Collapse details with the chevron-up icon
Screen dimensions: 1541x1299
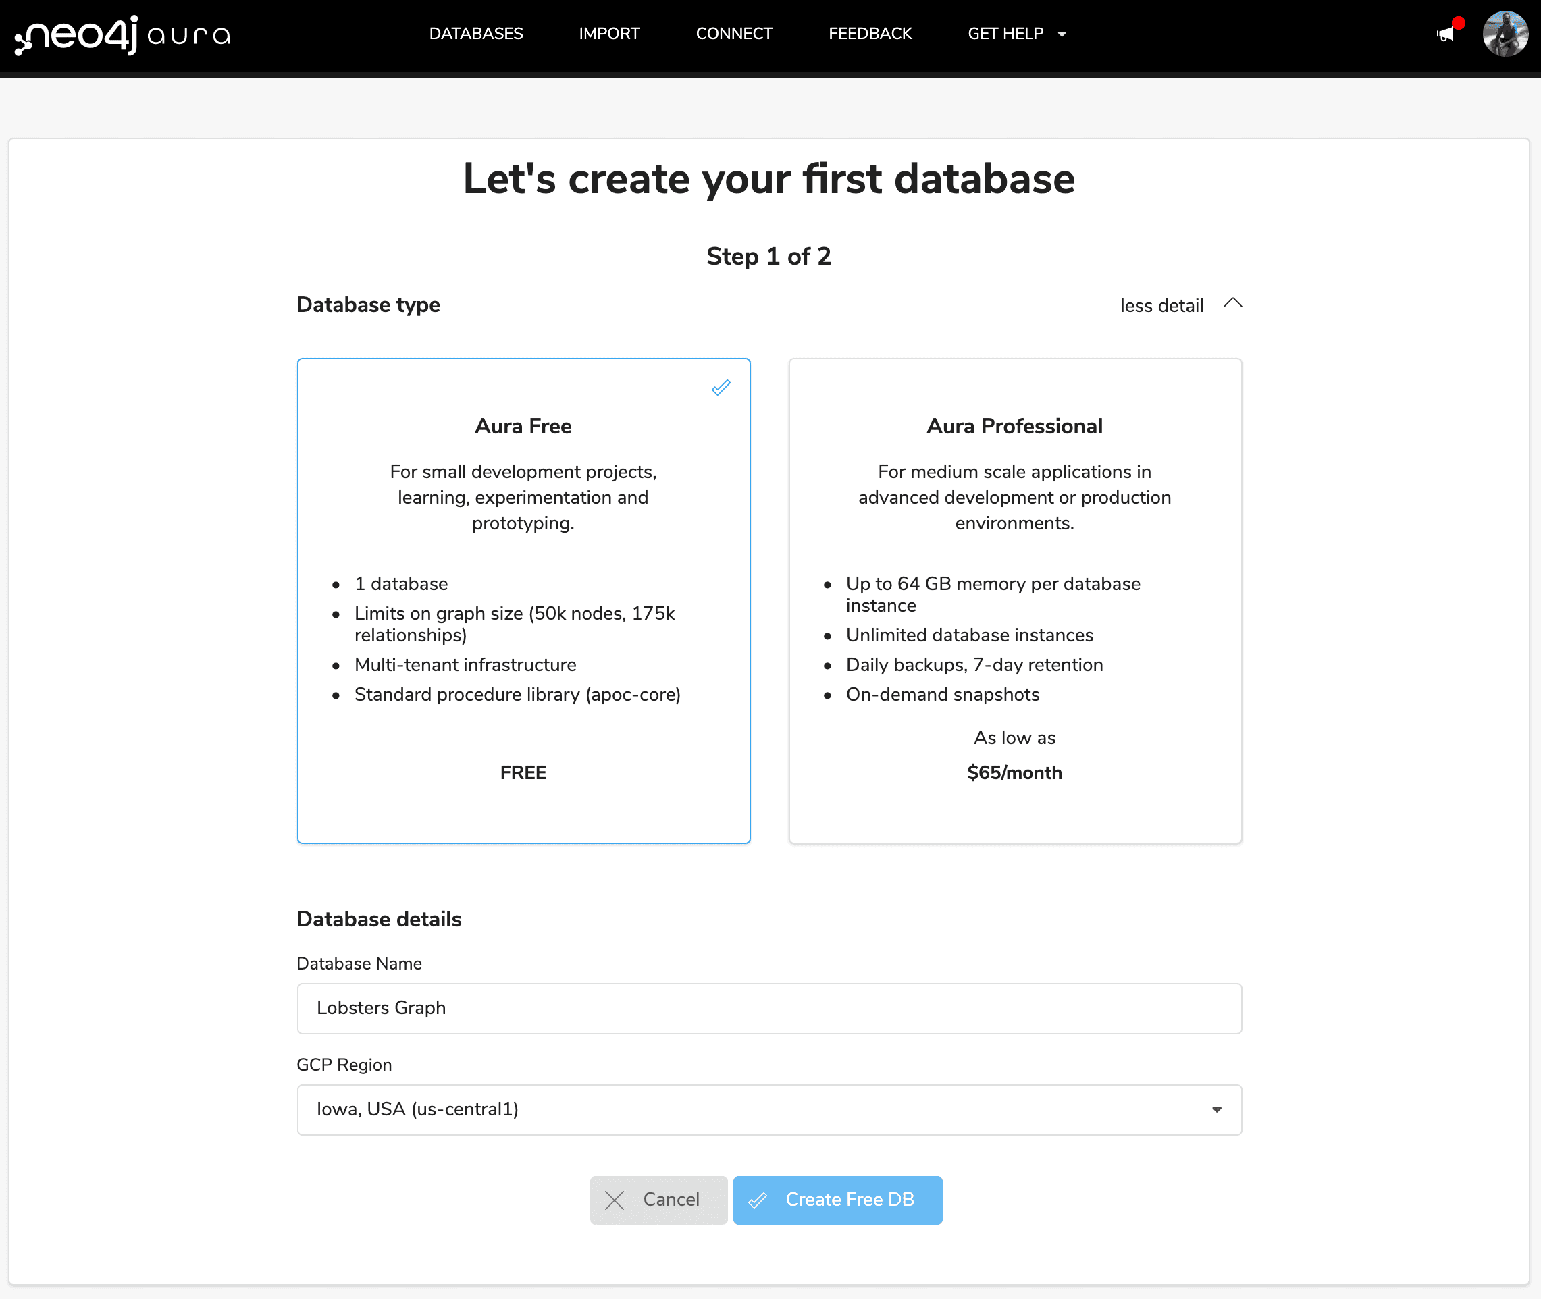pyautogui.click(x=1232, y=303)
